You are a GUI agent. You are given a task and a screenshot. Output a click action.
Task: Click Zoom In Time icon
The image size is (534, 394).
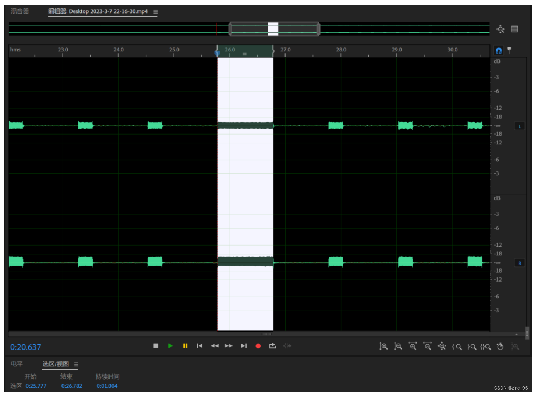[x=413, y=346]
